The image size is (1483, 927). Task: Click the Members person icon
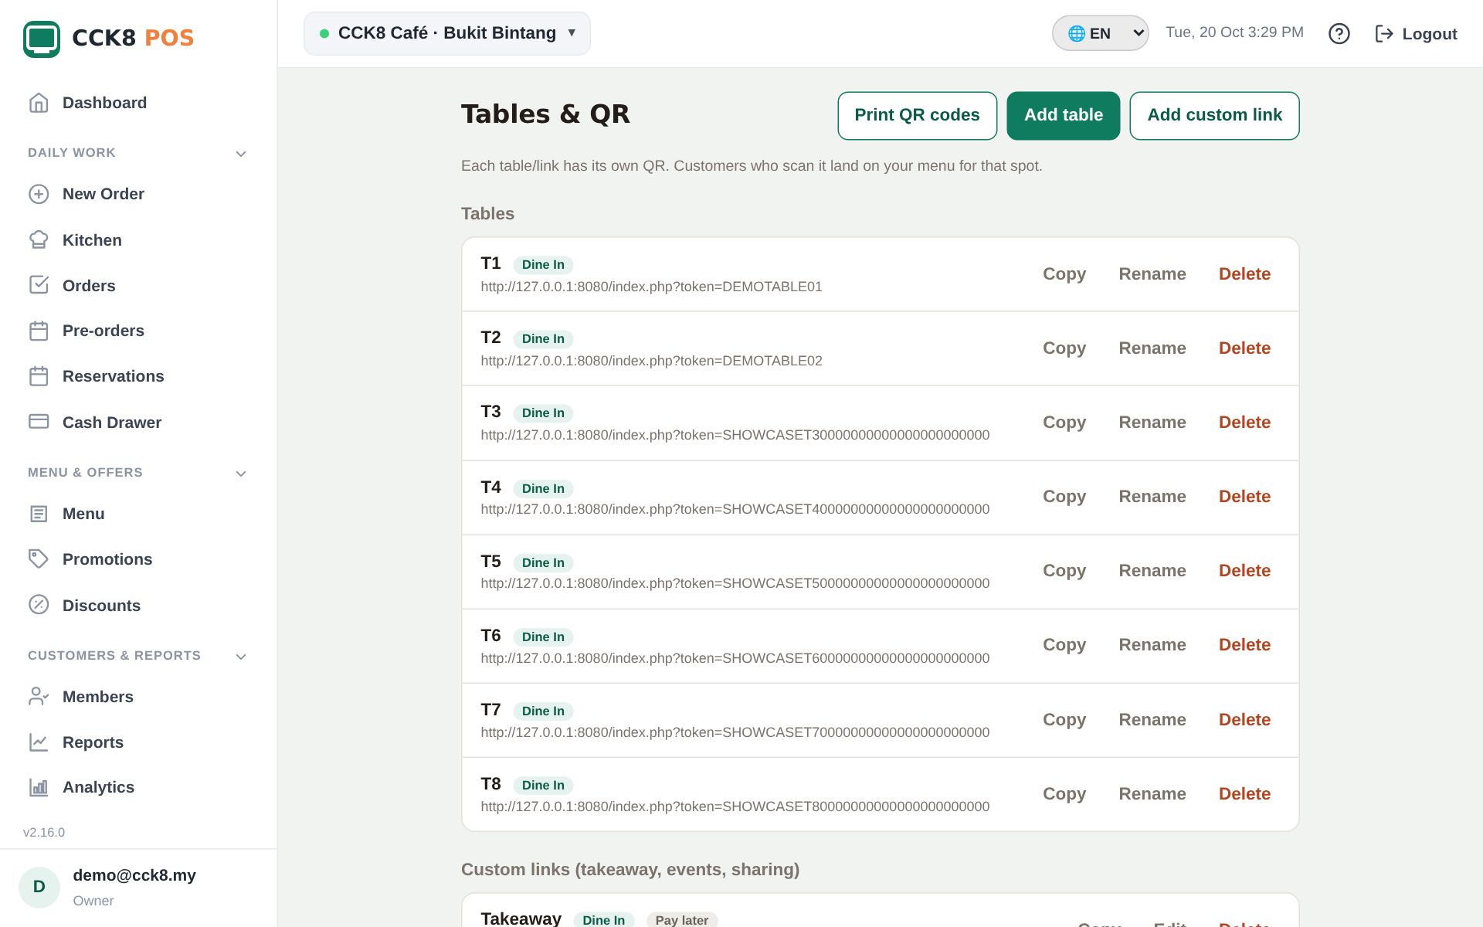39,697
